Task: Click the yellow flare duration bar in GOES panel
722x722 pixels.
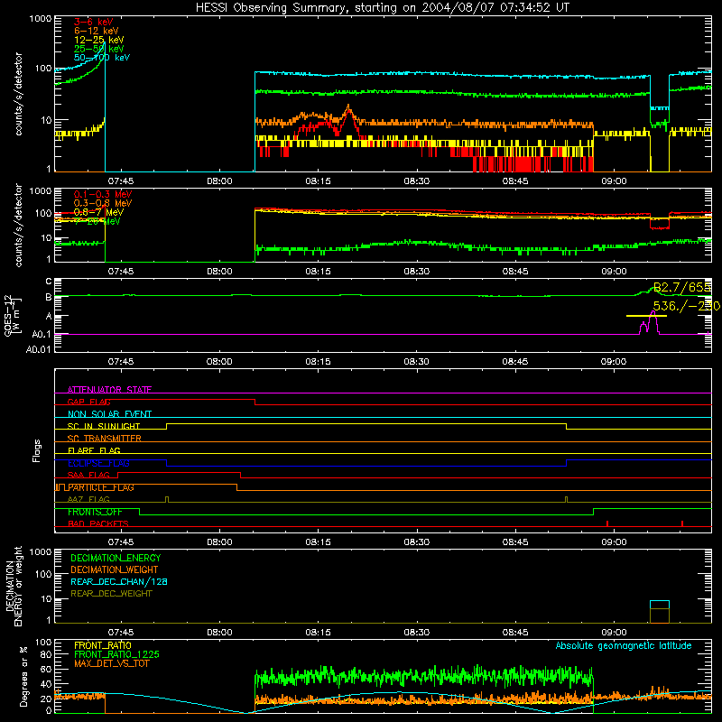Action: [646, 316]
